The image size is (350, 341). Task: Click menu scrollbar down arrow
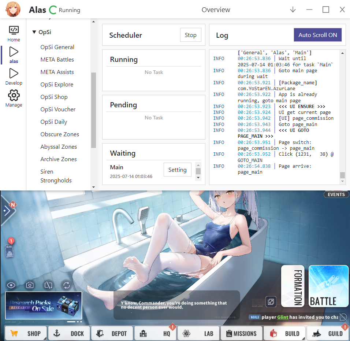coord(93,187)
